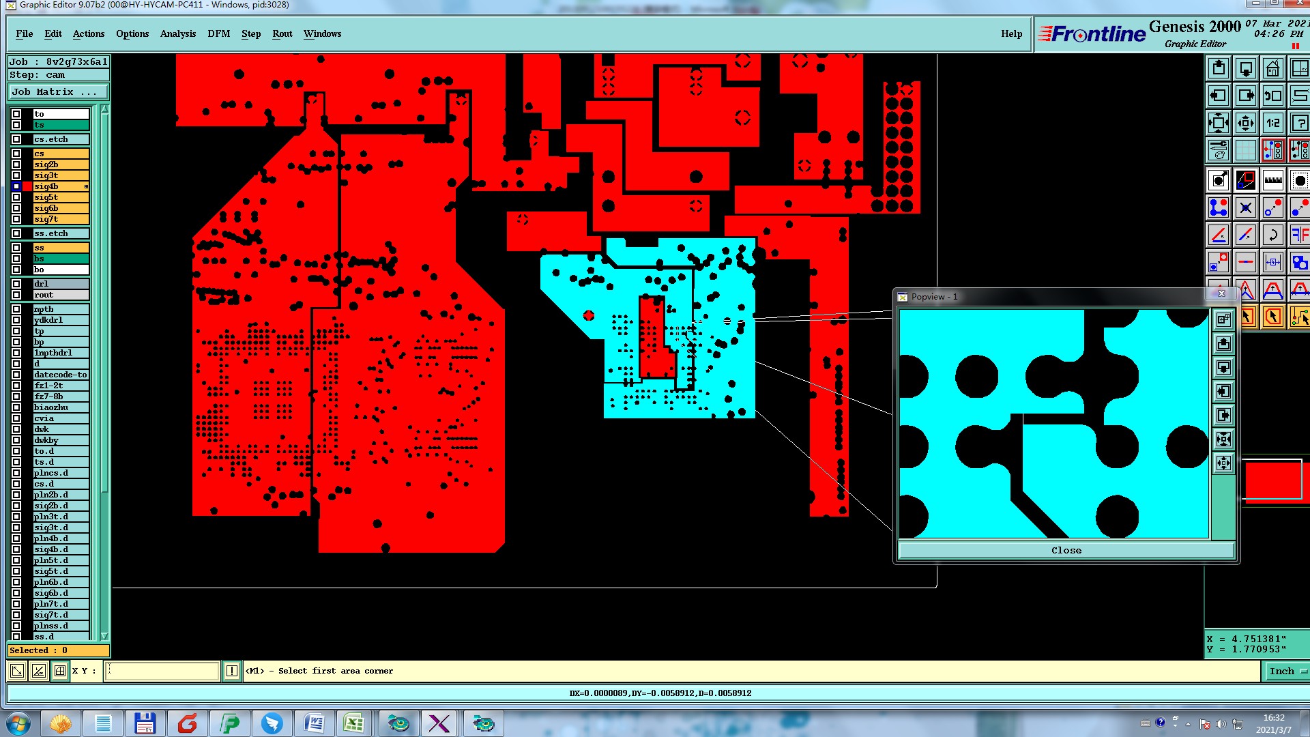Open the Inch units dropdown

click(x=1287, y=671)
